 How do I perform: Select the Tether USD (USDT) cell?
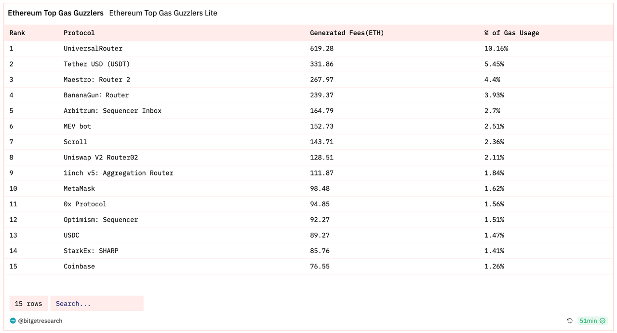pos(96,64)
